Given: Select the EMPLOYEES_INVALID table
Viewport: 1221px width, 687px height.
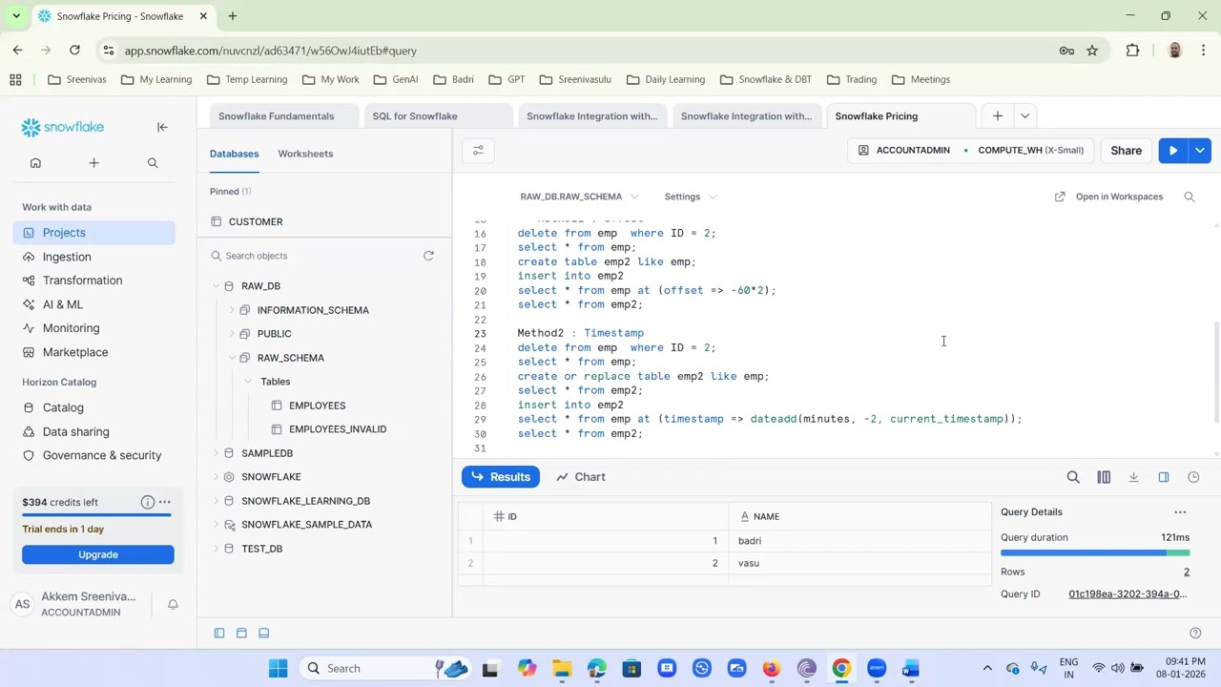Looking at the screenshot, I should (x=338, y=429).
